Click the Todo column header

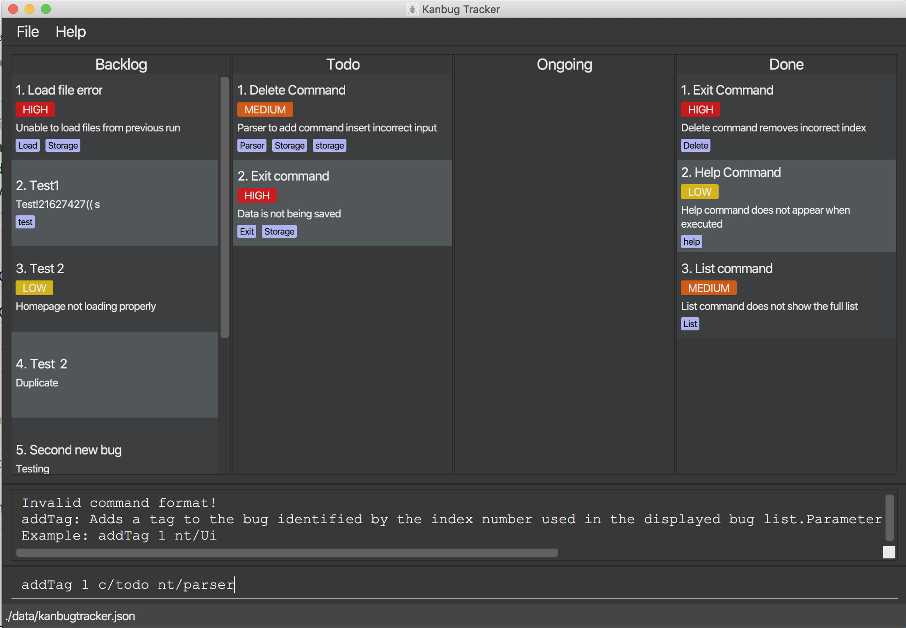click(x=343, y=64)
